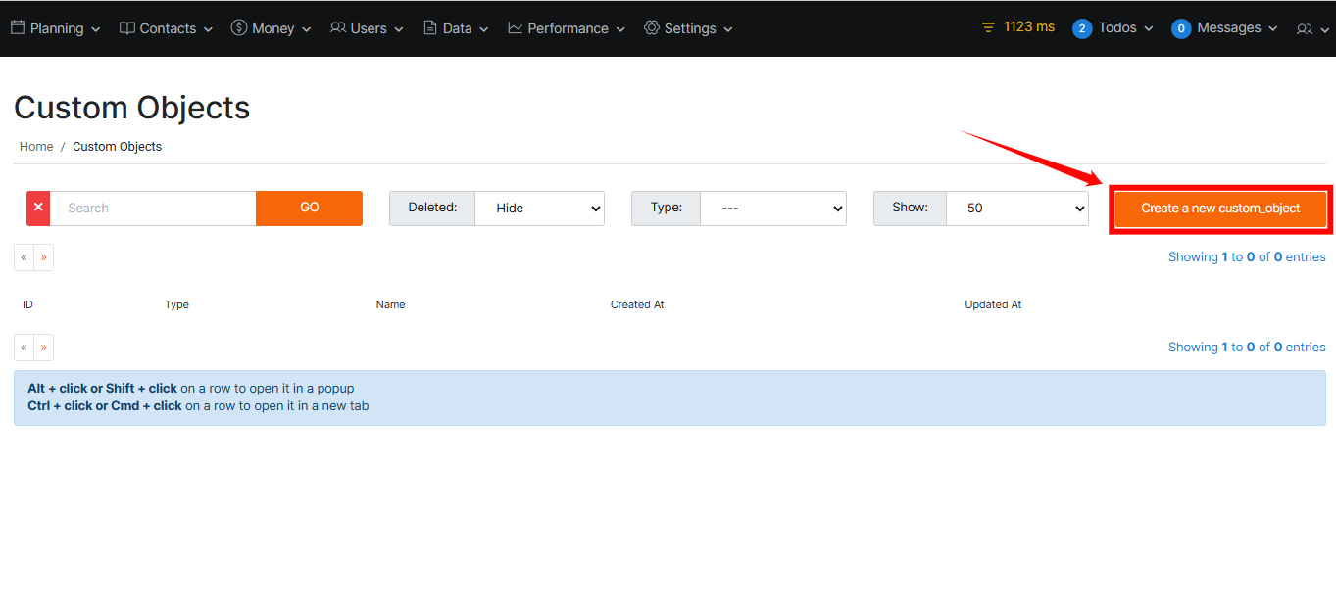The height and width of the screenshot is (603, 1336).
Task: Expand the Show entries count dropdown
Action: [x=1016, y=209]
